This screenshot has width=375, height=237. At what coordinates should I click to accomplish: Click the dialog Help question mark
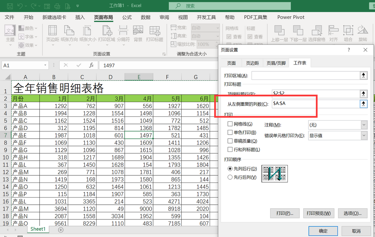[x=349, y=50]
